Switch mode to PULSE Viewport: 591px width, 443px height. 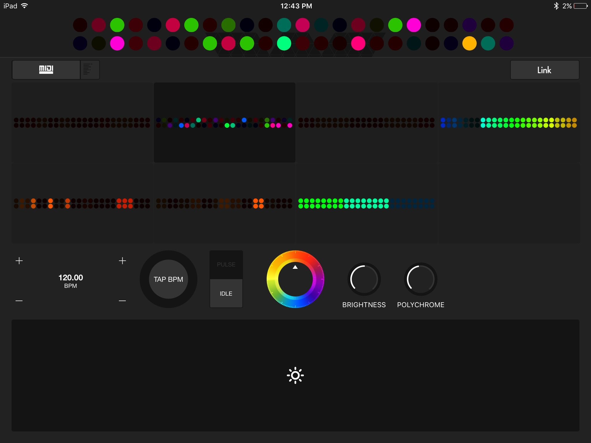(226, 264)
